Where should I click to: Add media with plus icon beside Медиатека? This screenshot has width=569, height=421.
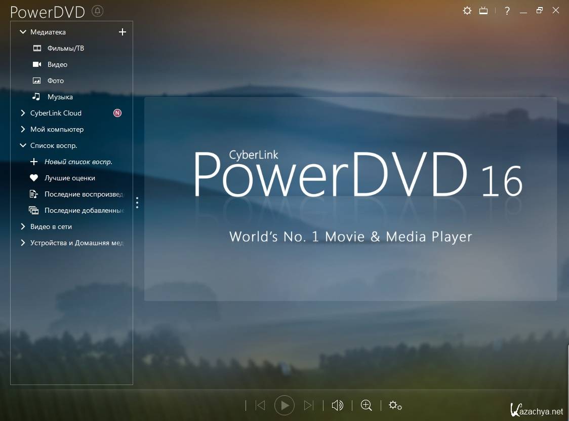point(122,32)
